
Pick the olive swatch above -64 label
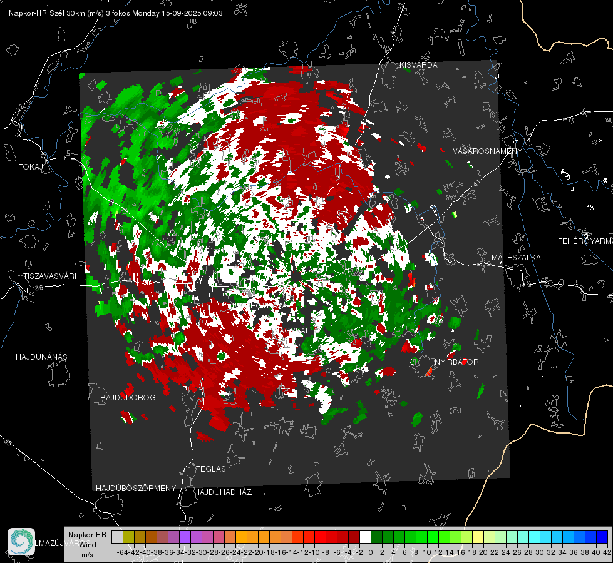pos(128,537)
